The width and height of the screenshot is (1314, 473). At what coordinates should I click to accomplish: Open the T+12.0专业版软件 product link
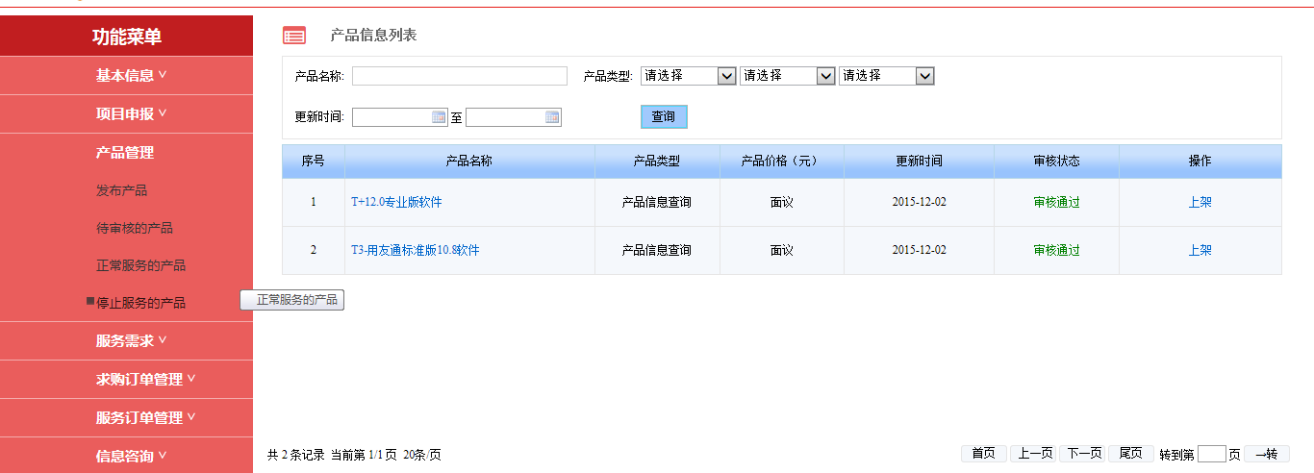396,203
